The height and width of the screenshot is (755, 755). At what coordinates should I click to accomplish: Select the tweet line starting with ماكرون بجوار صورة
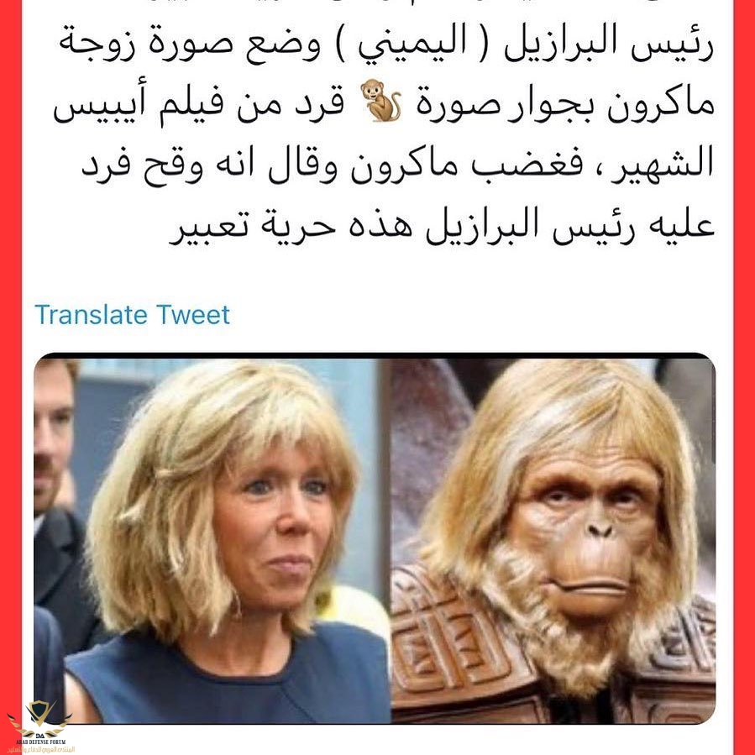click(x=383, y=103)
